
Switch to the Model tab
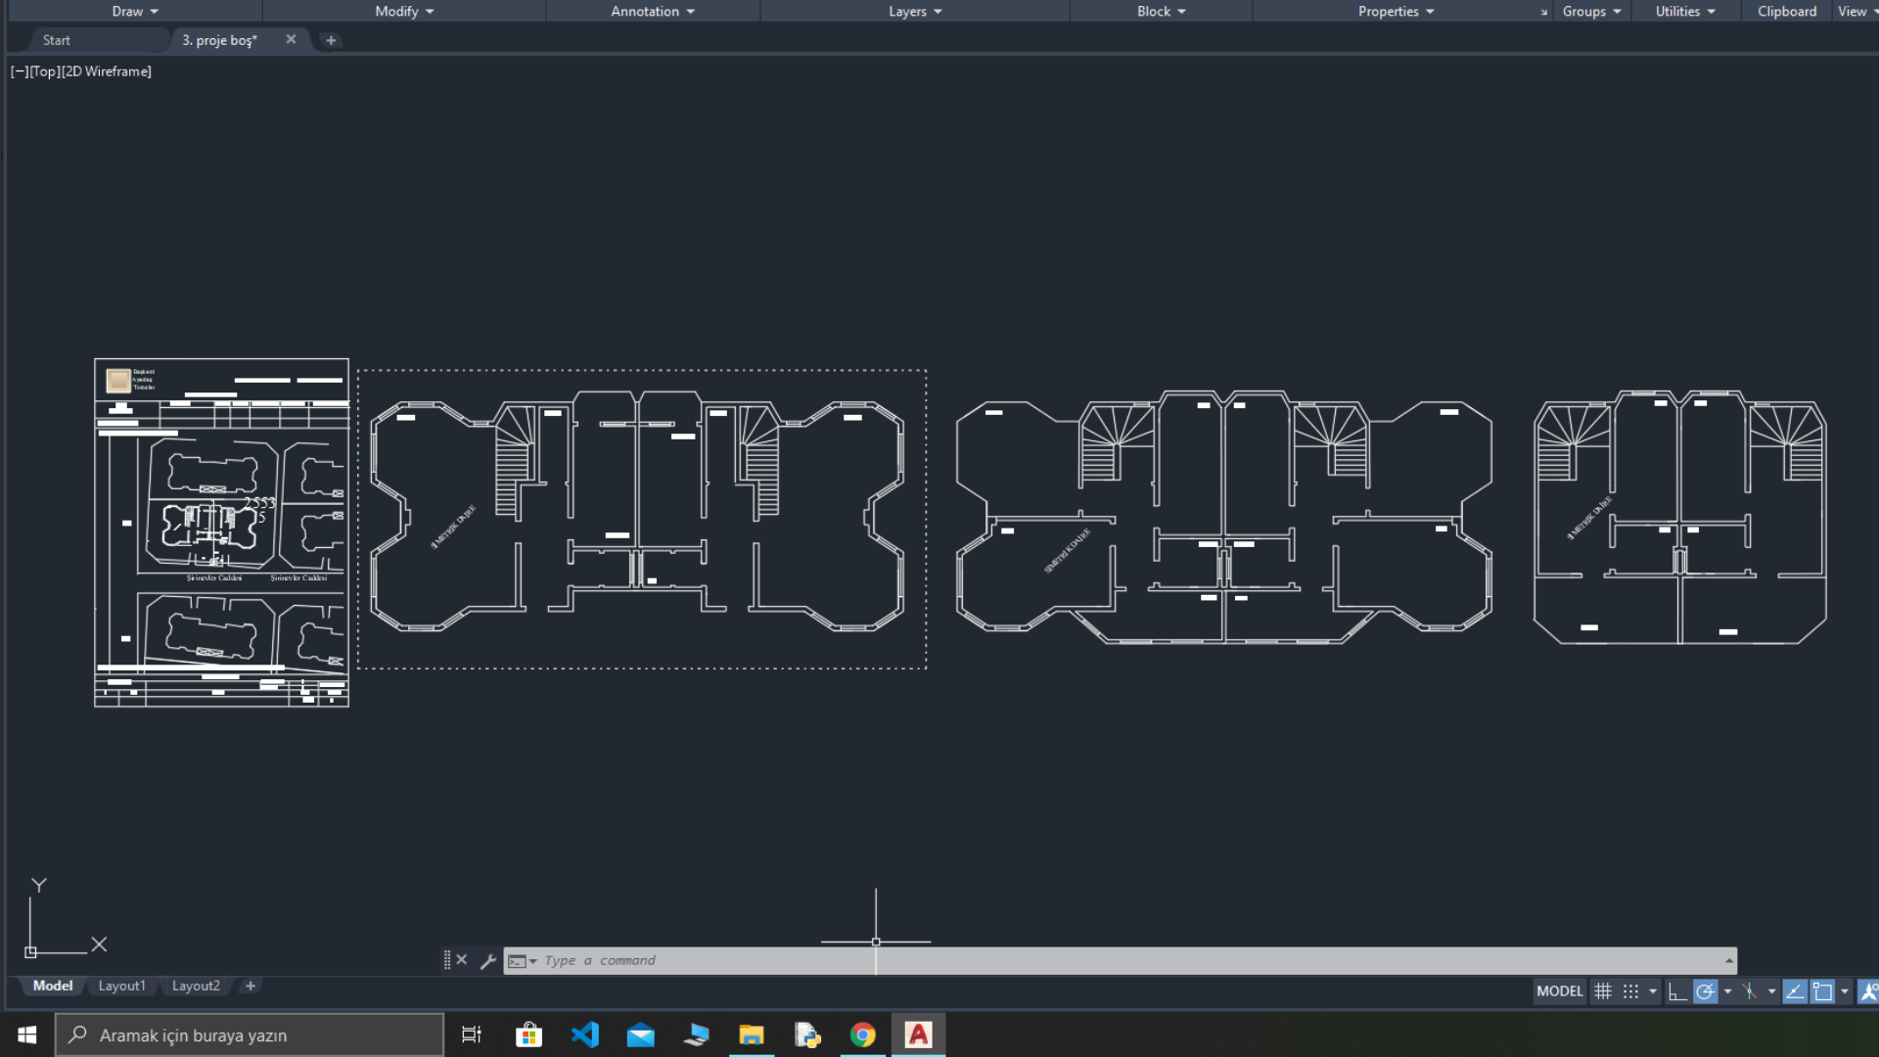(x=53, y=986)
